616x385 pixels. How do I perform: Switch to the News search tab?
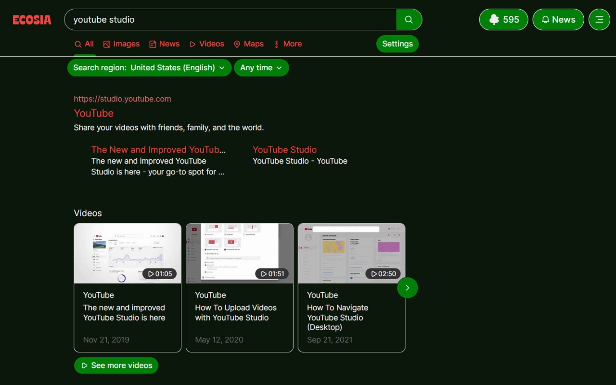pyautogui.click(x=165, y=44)
